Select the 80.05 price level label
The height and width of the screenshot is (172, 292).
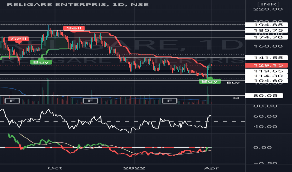click(264, 96)
